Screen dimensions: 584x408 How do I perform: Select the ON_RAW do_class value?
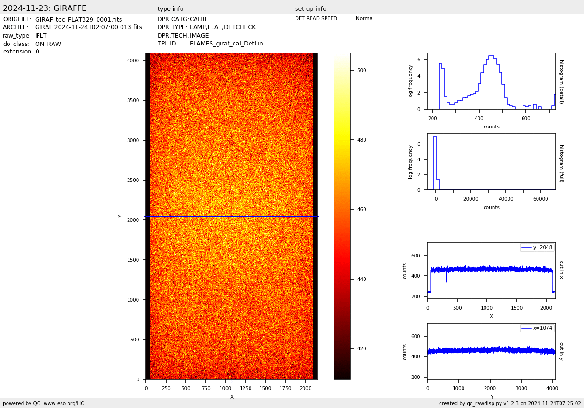click(x=48, y=44)
